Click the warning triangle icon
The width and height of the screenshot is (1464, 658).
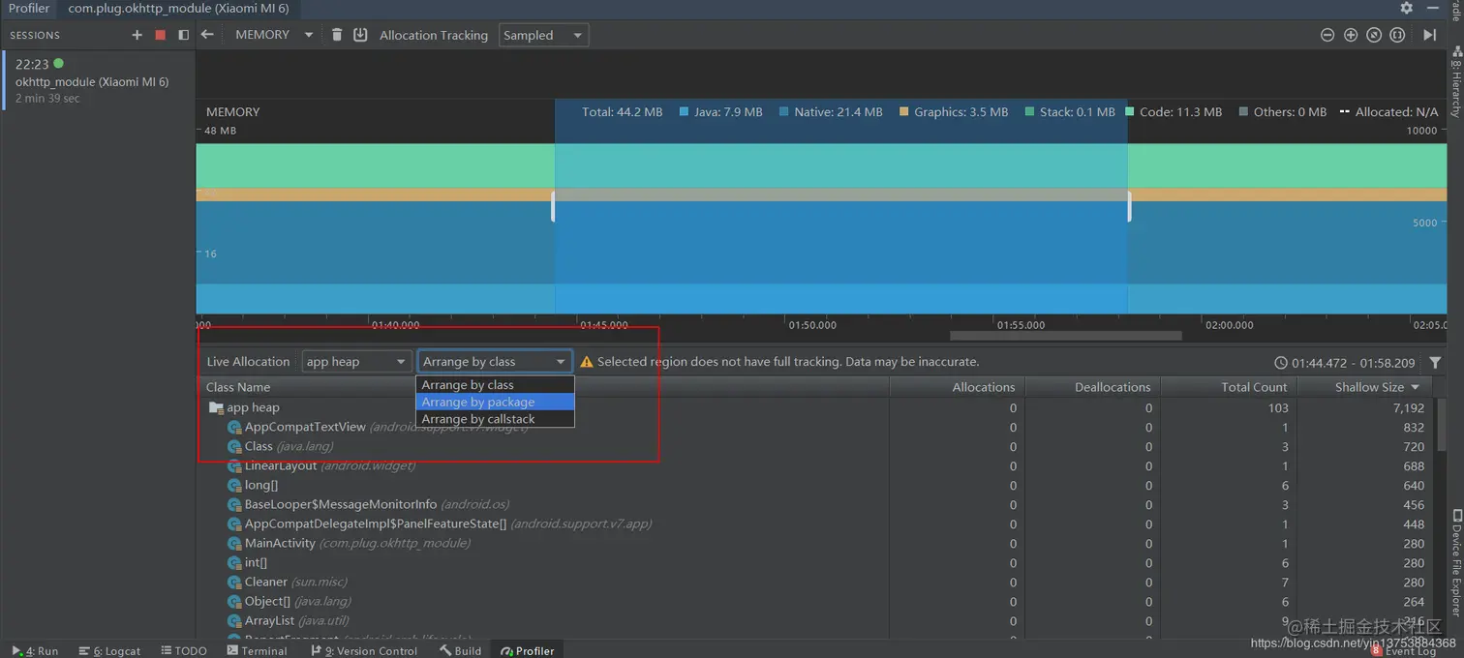point(587,362)
